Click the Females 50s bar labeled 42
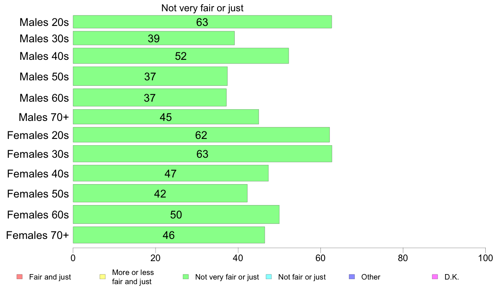497x308 pixels. coord(160,193)
